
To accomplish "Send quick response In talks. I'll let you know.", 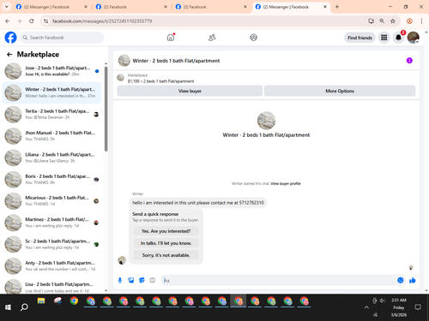I will click(x=166, y=243).
